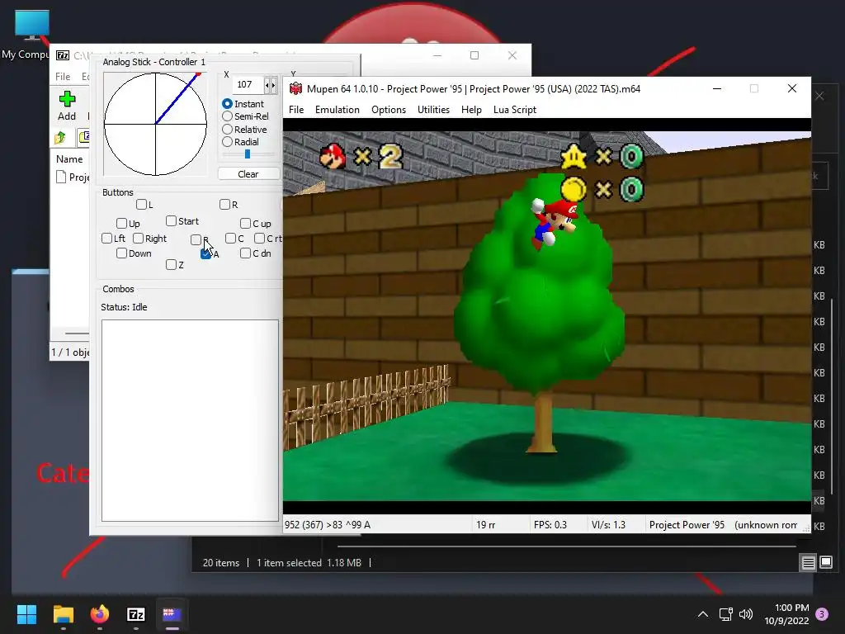This screenshot has width=845, height=634.
Task: Click the Clear button for analog stick
Action: [248, 174]
